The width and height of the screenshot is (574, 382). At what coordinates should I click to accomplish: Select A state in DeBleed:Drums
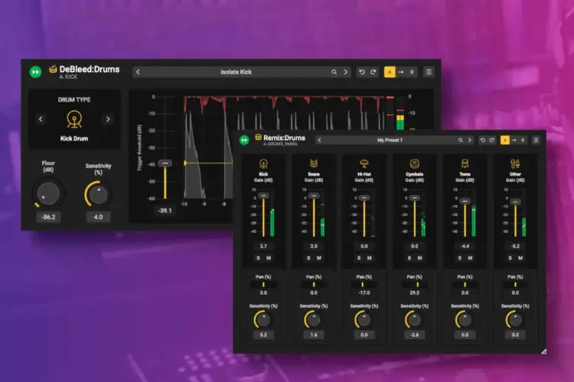[x=390, y=72]
